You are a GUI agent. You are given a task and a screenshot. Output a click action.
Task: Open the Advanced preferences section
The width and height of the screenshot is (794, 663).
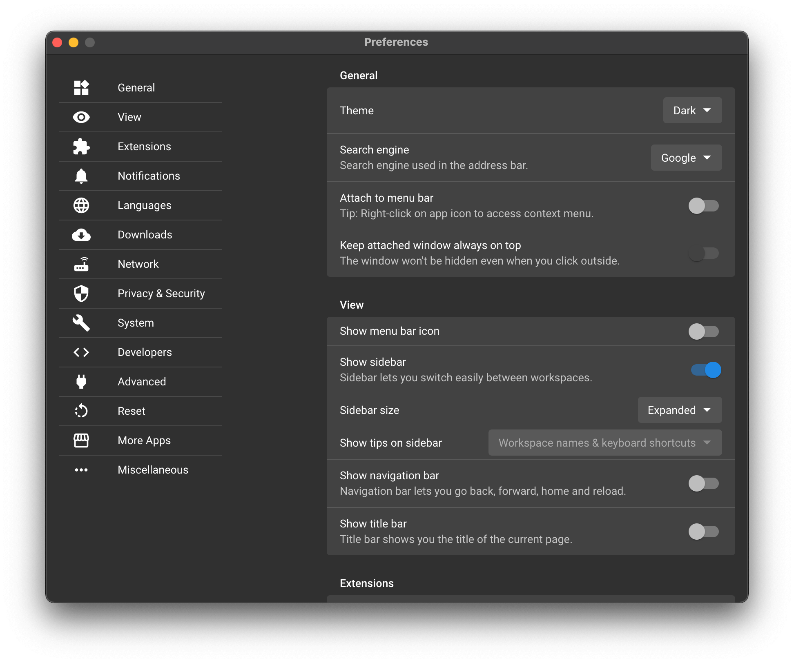142,382
